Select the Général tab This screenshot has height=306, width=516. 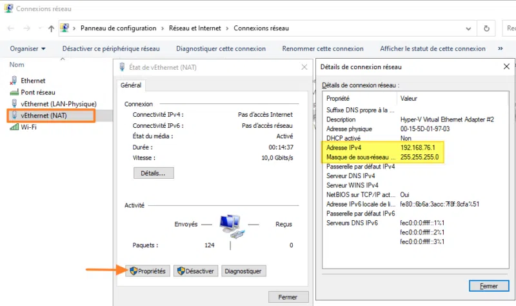coord(131,85)
